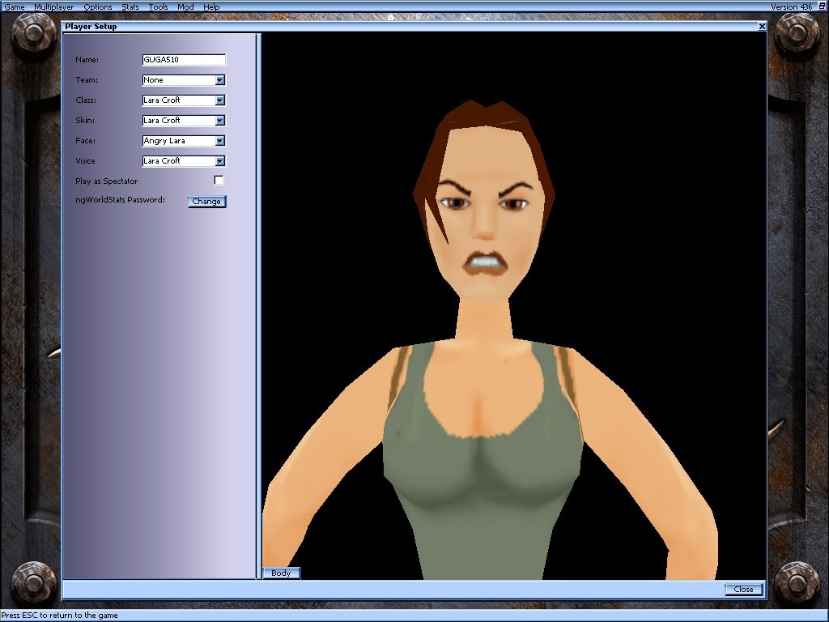Screen dimensions: 829x622
Task: Change the ngWorldStats Password
Action: [x=206, y=201]
